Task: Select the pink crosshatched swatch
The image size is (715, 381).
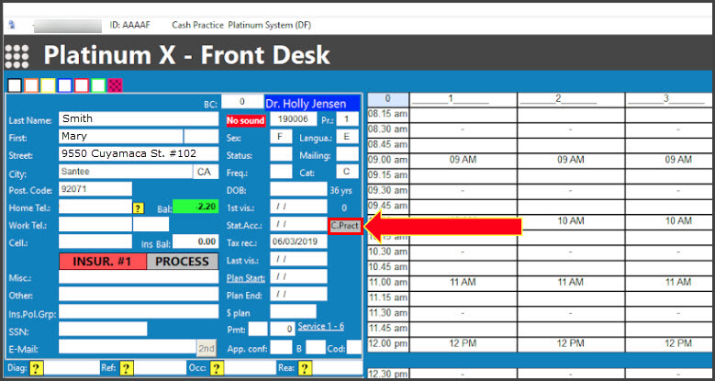Action: point(115,85)
